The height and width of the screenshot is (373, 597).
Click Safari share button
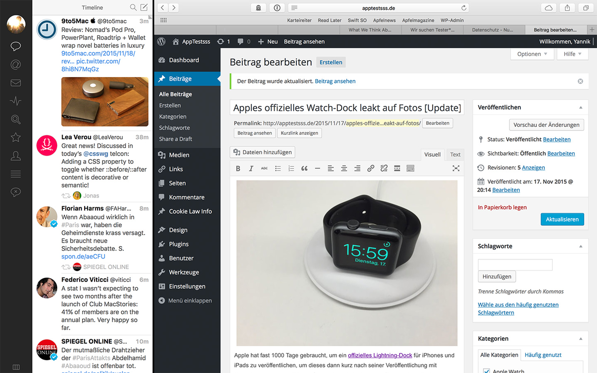point(567,7)
